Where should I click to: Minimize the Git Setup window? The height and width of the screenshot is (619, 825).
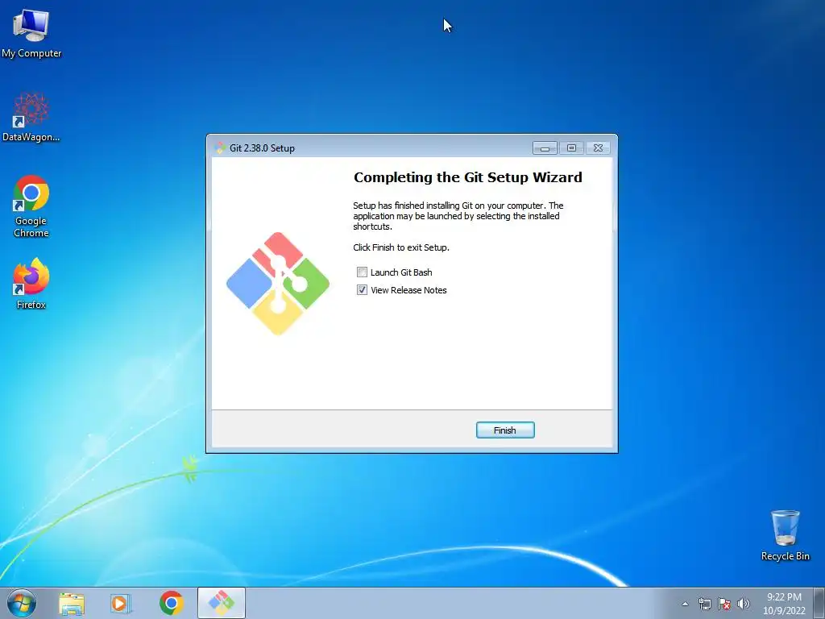pos(545,148)
